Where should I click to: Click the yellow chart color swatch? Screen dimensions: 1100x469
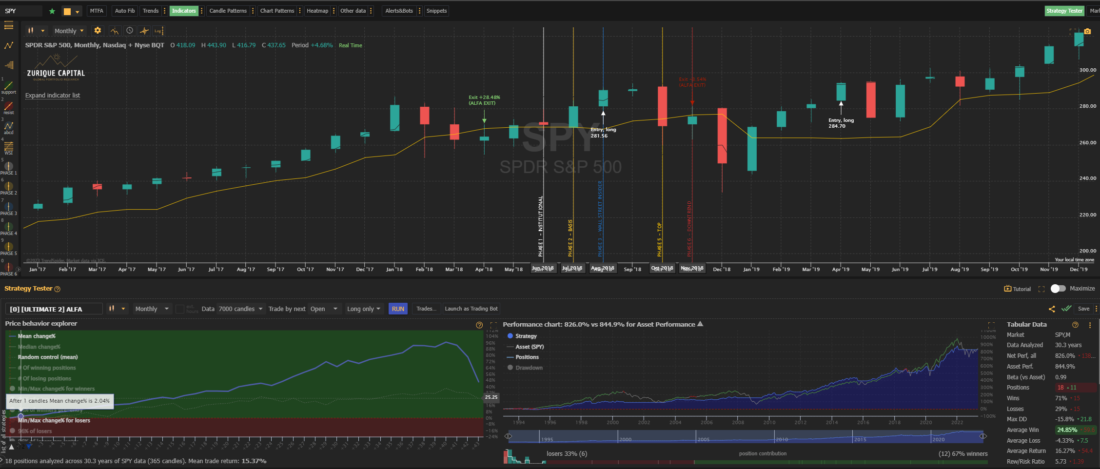click(67, 12)
